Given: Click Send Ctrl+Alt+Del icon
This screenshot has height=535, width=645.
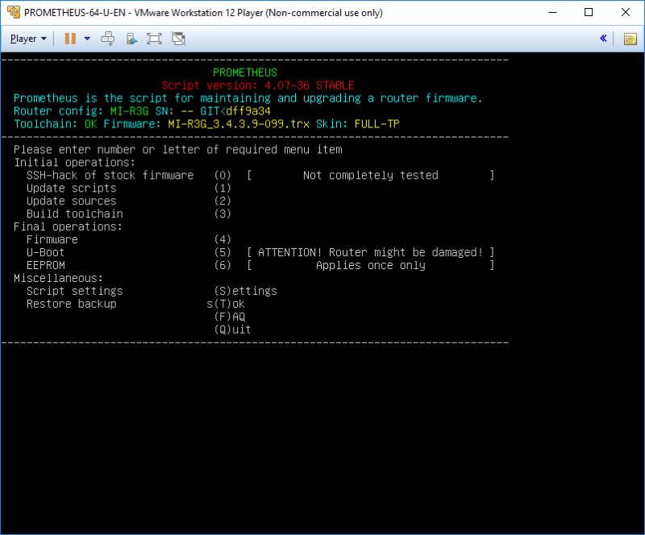Looking at the screenshot, I should click(x=108, y=39).
